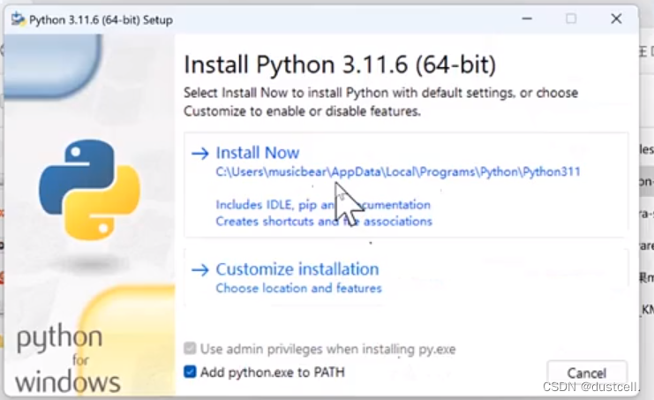
Task: Click 'Choose location and features' text
Action: (x=298, y=288)
